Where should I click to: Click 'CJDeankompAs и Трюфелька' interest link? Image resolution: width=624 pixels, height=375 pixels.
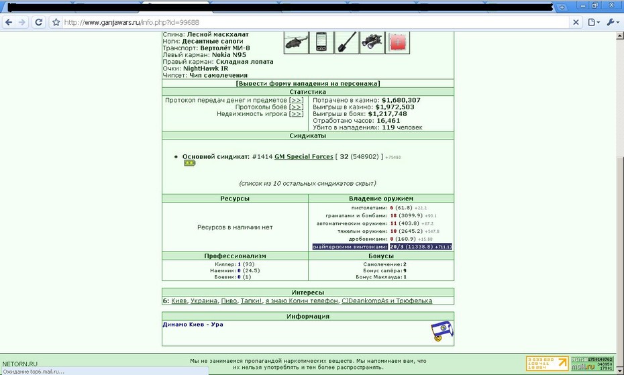387,301
